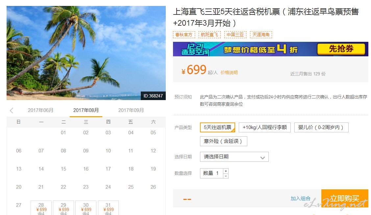Switch calendar to 2017年06月 tab
This screenshot has width=371, height=215.
click(41, 110)
